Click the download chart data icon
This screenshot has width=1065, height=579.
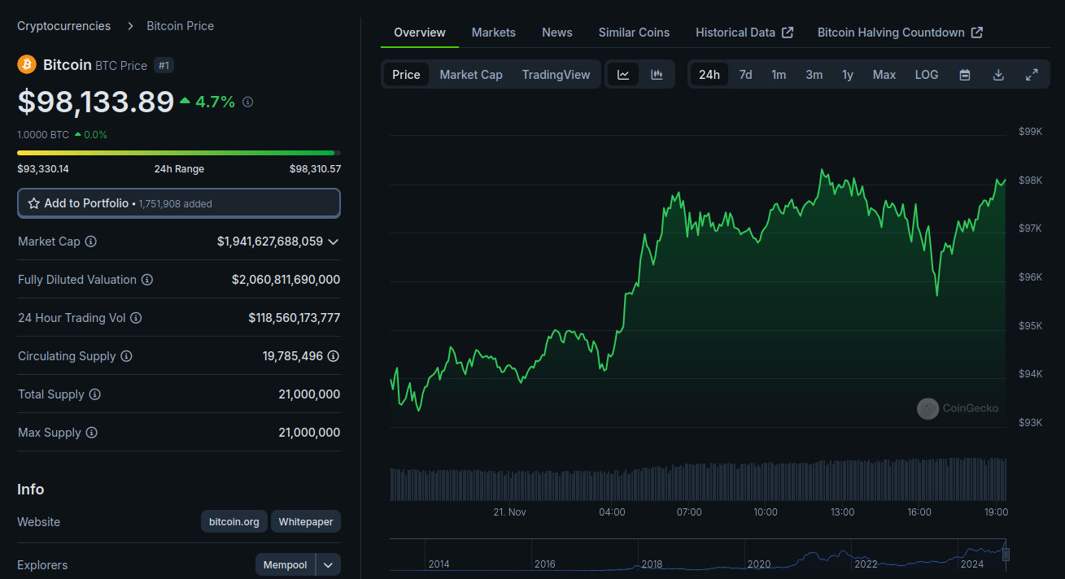pos(998,75)
